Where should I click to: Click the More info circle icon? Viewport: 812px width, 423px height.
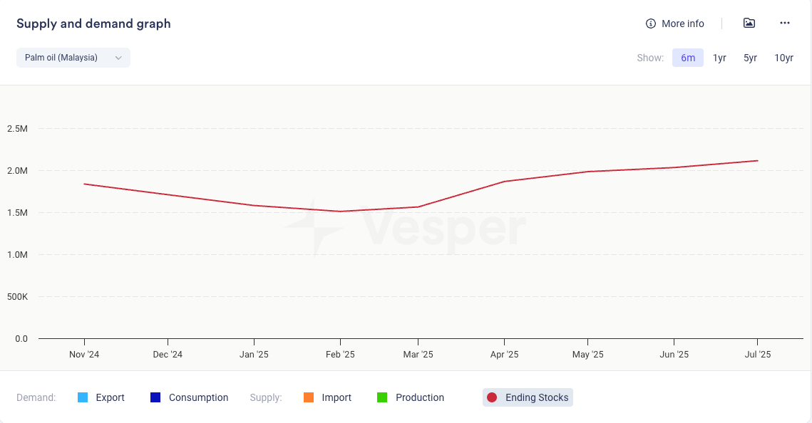pyautogui.click(x=650, y=23)
